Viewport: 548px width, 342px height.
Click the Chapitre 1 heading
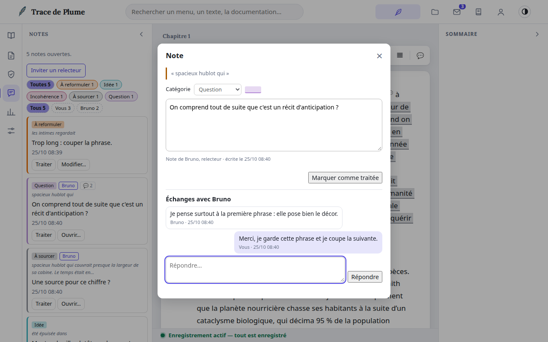pyautogui.click(x=176, y=36)
